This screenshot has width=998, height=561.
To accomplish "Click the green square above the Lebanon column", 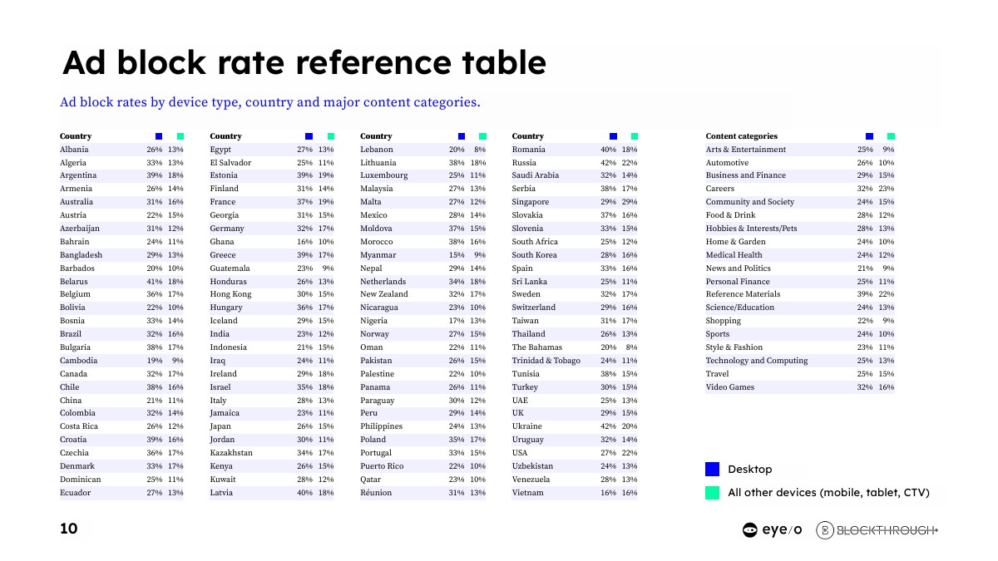I will [482, 136].
